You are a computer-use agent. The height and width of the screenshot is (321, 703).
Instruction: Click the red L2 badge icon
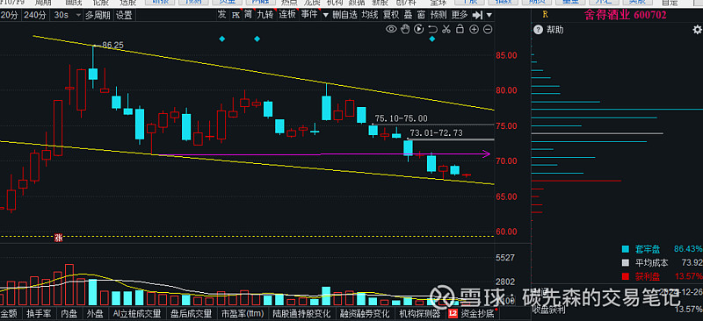453,313
